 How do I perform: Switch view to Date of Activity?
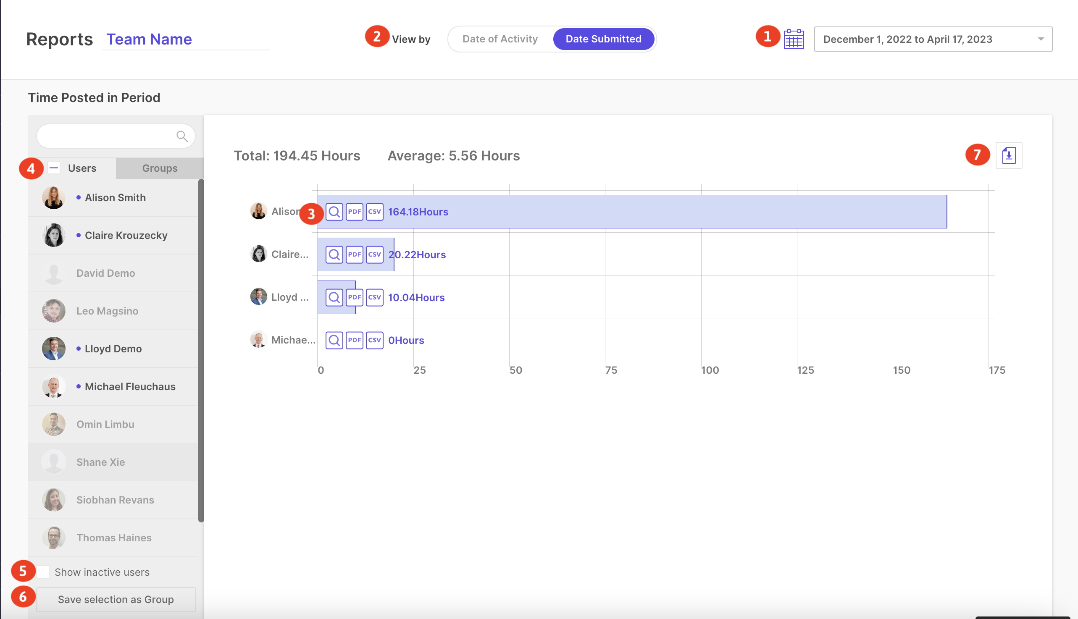click(x=500, y=39)
